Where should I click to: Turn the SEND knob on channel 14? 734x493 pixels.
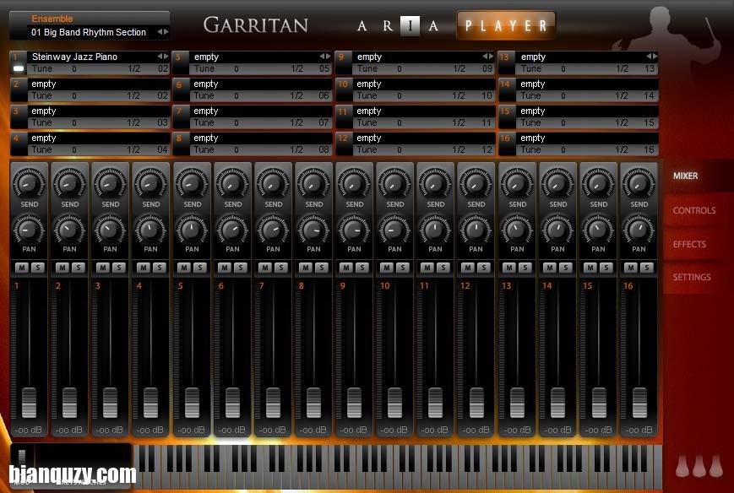point(558,183)
